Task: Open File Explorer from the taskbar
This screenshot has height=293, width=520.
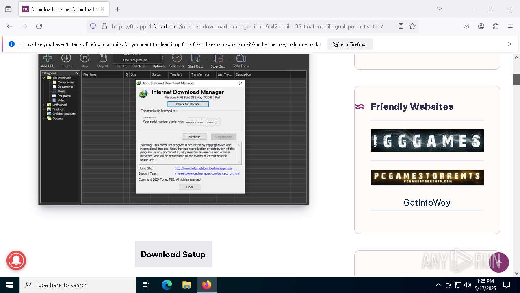Action: (186, 285)
